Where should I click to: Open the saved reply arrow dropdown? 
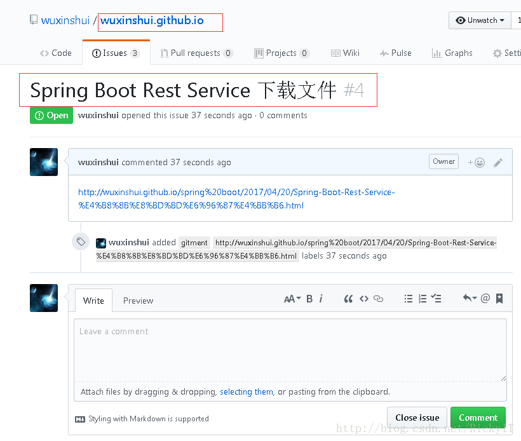point(470,298)
